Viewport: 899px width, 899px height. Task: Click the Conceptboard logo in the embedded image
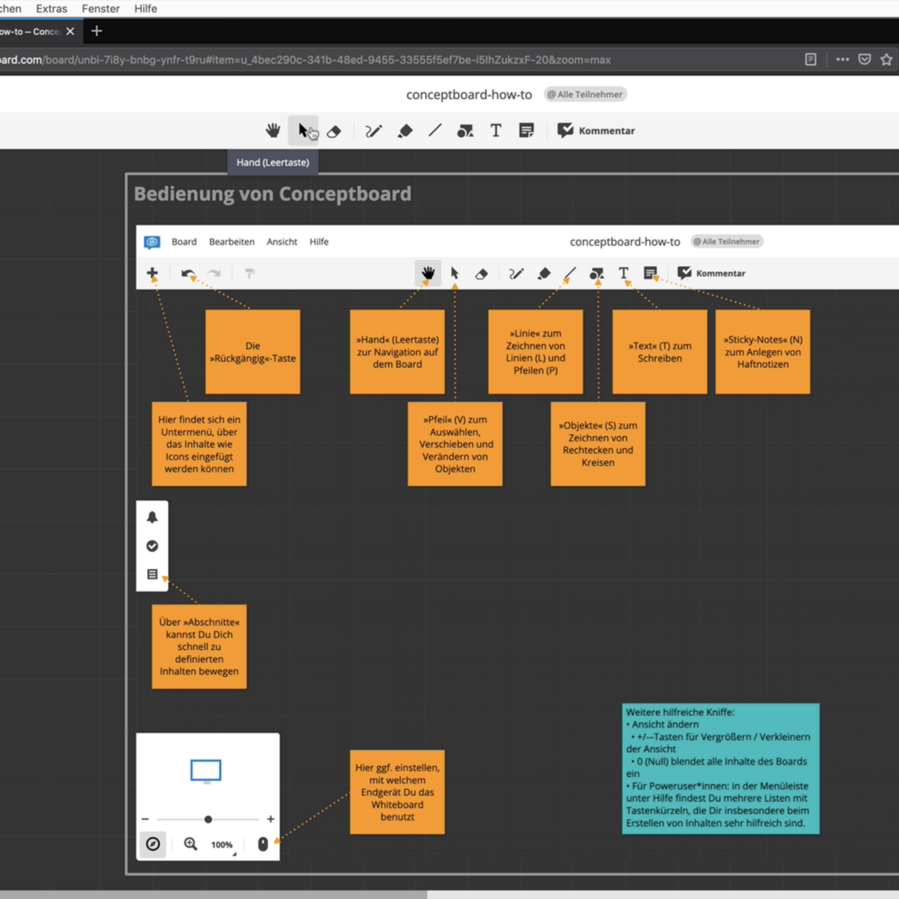pos(152,242)
